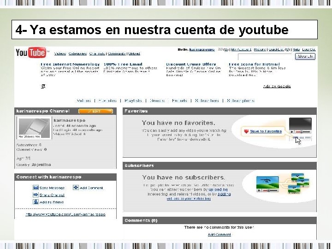332x249 pixels.
Task: Open the mail envelope inbox icon
Action: coord(220,49)
